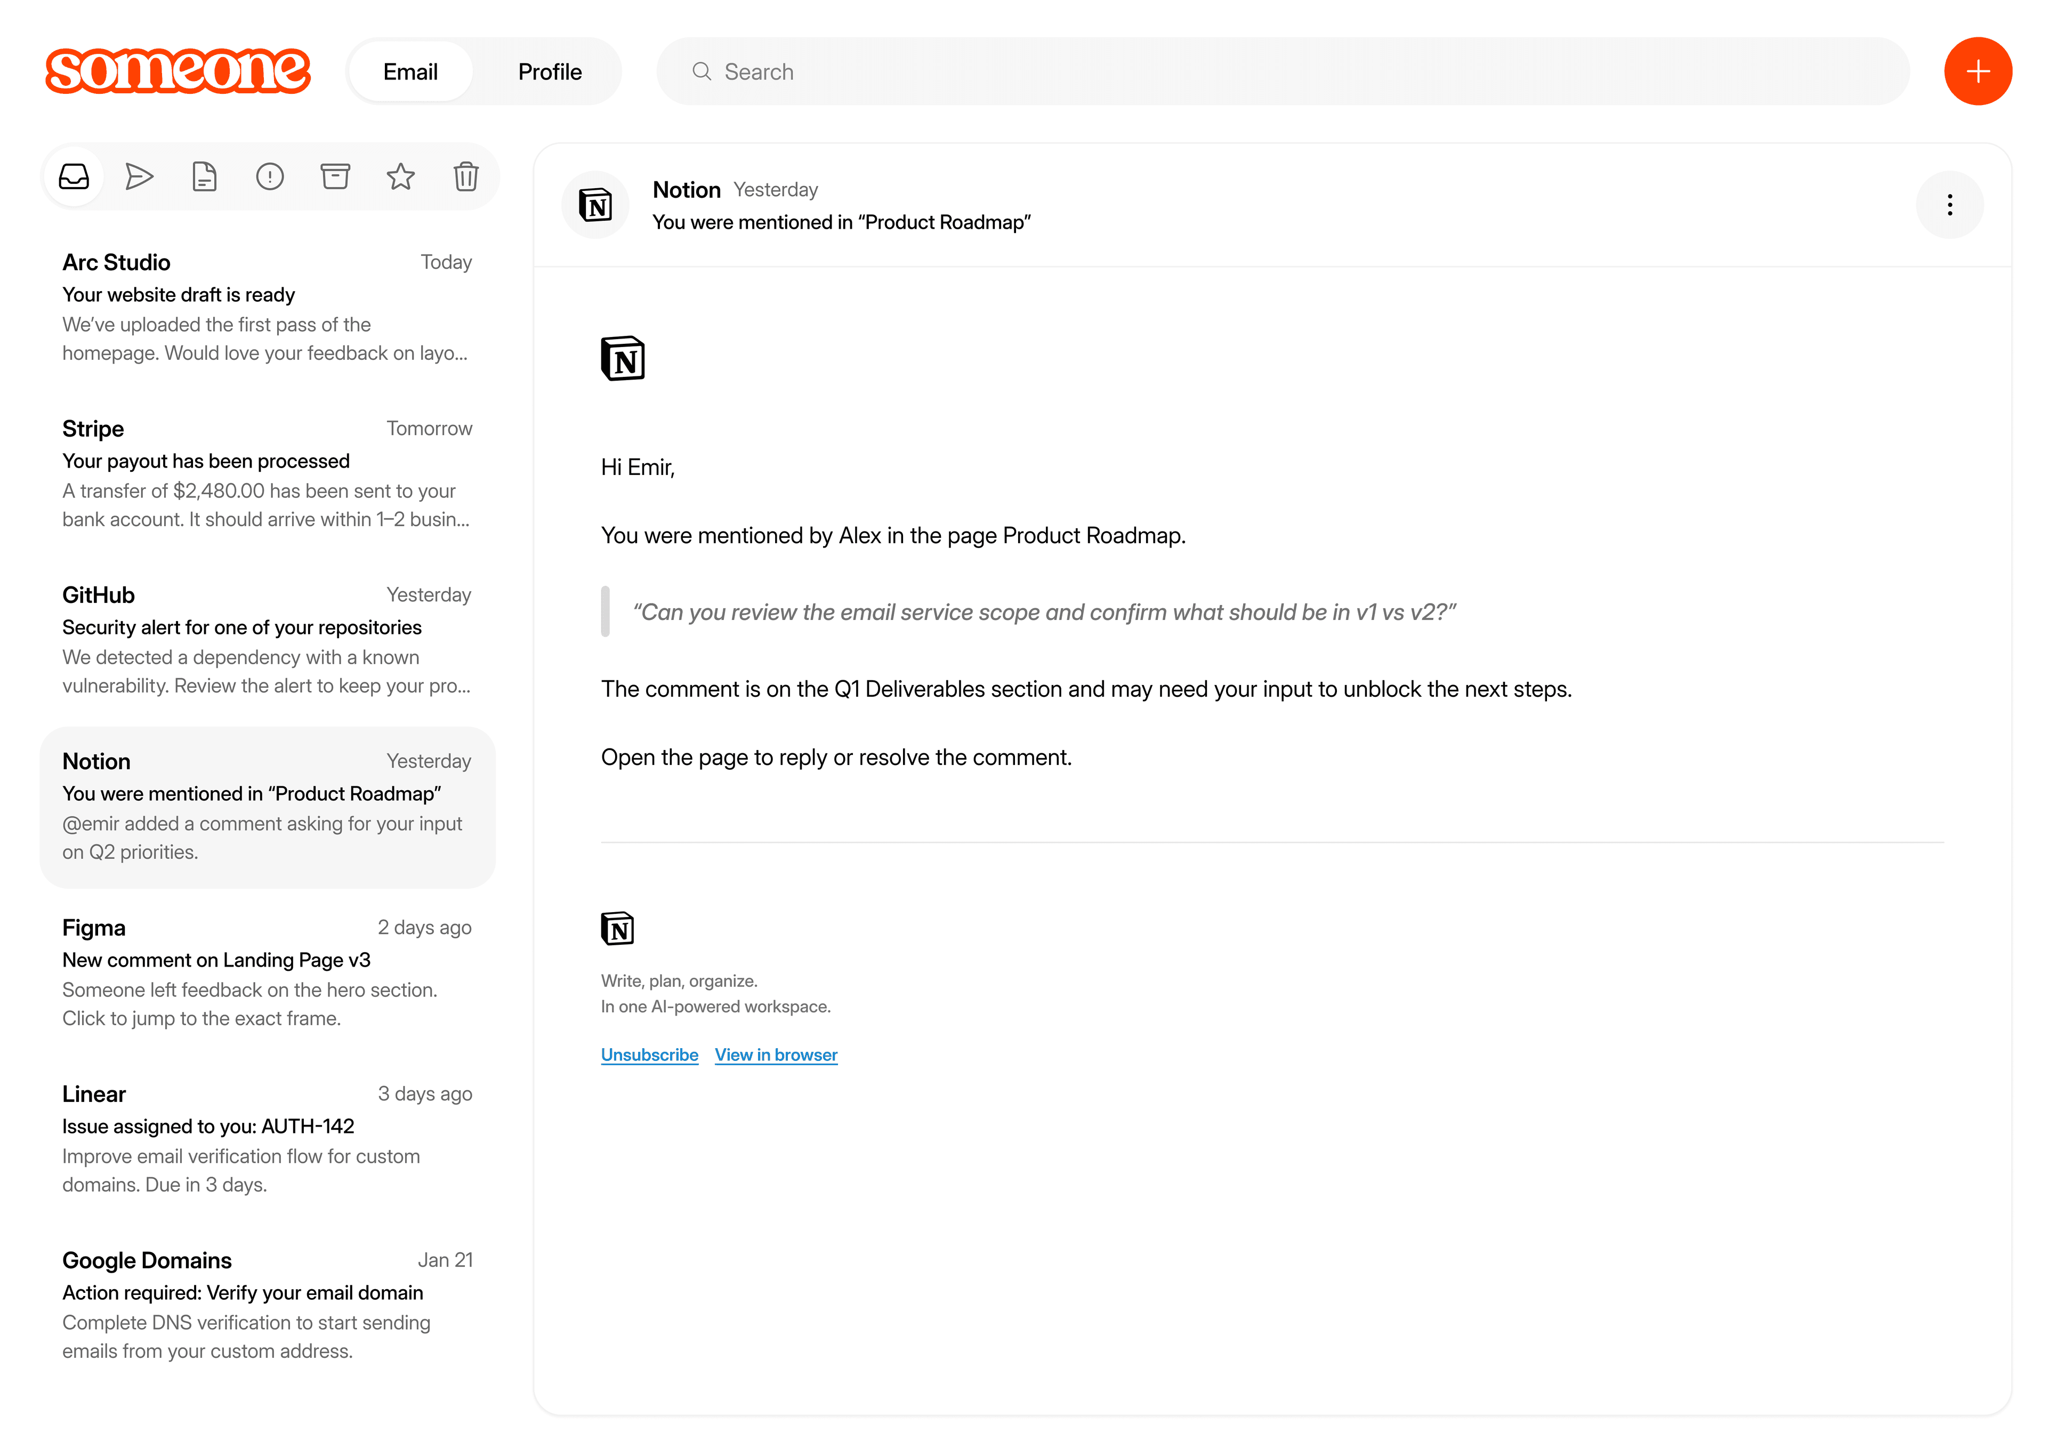The image size is (2047, 1456).
Task: Open the Inbox folder icon
Action: [74, 176]
